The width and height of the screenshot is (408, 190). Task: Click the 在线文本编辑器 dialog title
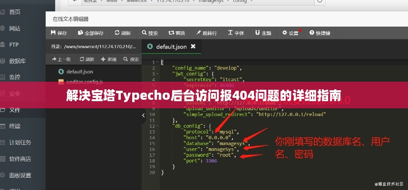[70, 19]
